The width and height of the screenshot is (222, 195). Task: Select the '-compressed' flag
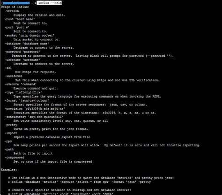(15, 157)
